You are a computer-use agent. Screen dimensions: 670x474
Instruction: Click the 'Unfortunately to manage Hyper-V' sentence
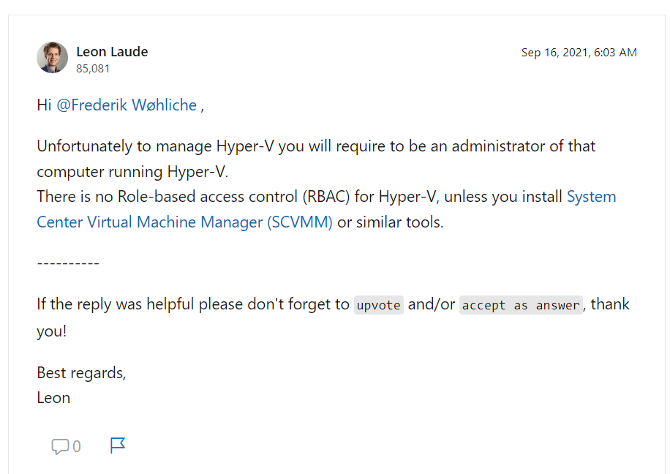[155, 146]
